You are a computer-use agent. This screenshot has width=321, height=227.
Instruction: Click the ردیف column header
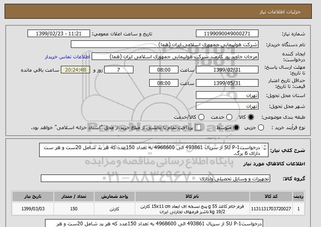click(298, 196)
